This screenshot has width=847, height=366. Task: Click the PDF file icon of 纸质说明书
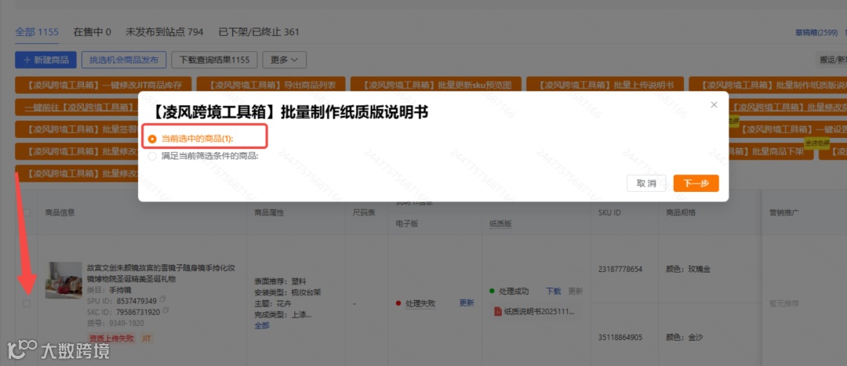pyautogui.click(x=497, y=311)
